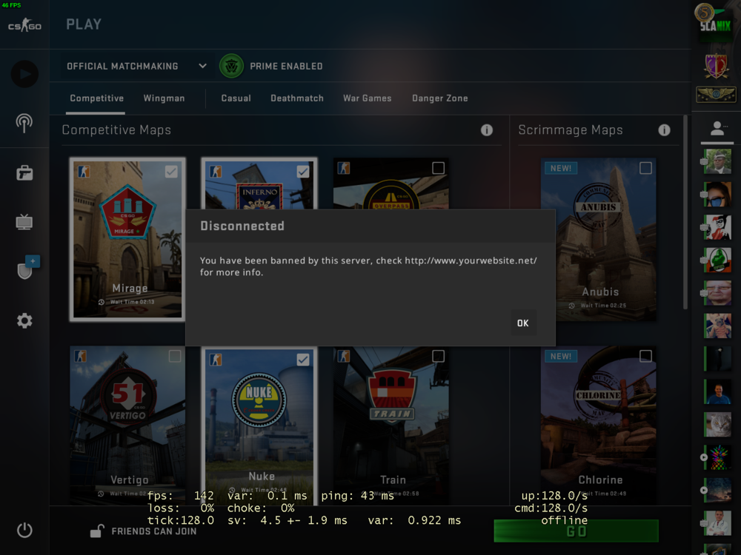Check the Train map checkbox

[438, 356]
